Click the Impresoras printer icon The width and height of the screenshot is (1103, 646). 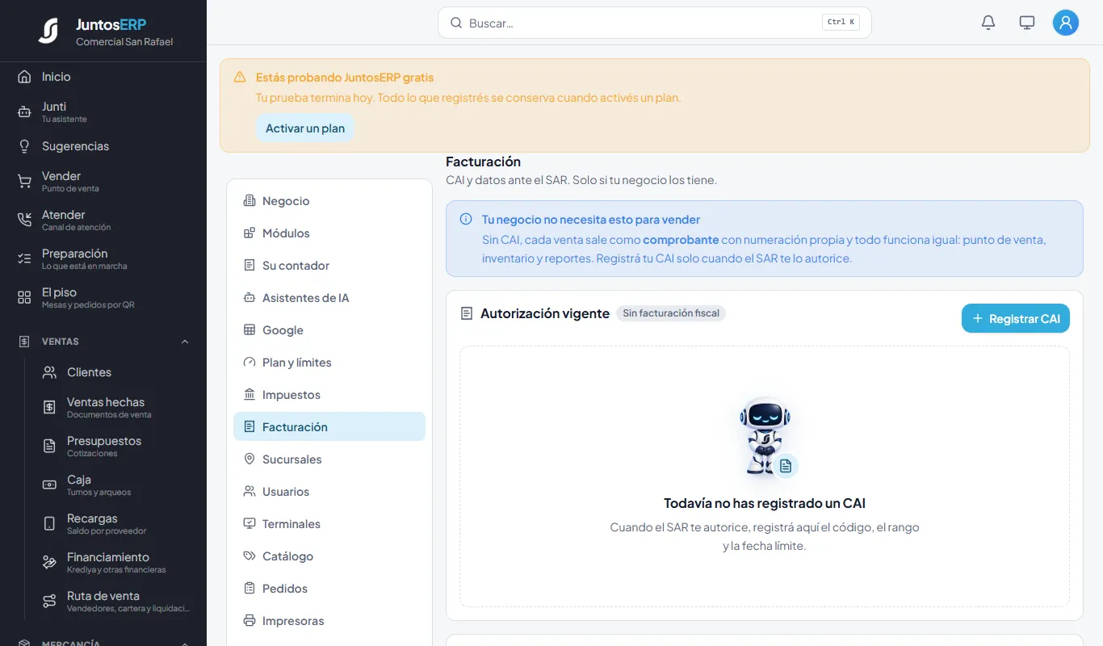[x=250, y=621]
